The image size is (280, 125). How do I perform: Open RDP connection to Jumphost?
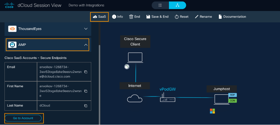click(232, 95)
